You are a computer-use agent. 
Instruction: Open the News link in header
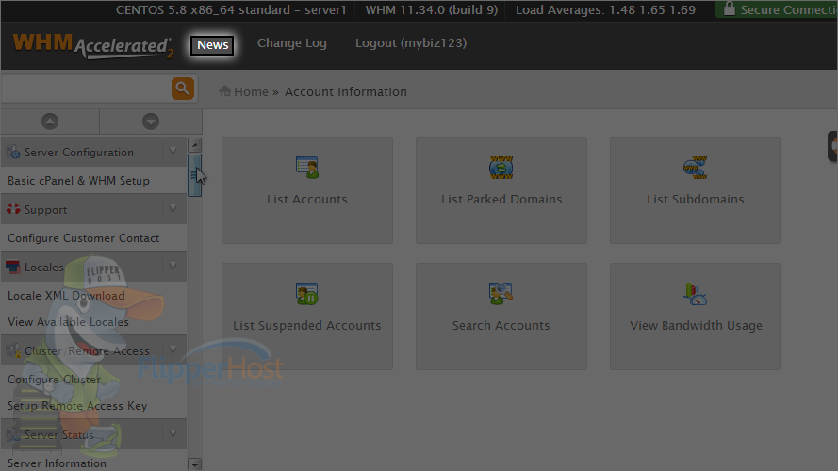pos(212,45)
